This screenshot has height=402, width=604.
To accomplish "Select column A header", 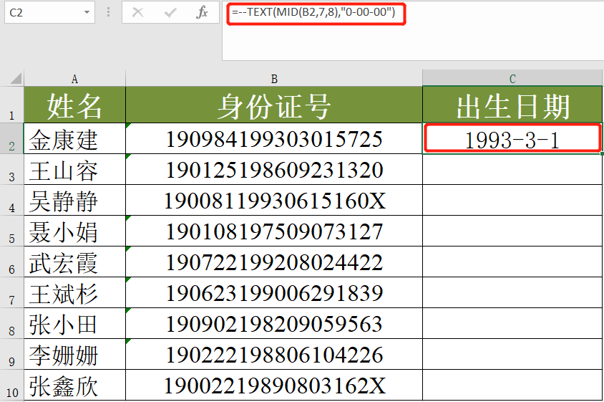I will 74,78.
